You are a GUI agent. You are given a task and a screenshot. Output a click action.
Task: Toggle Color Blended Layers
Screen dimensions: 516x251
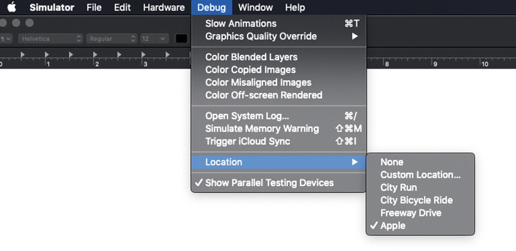tap(251, 57)
